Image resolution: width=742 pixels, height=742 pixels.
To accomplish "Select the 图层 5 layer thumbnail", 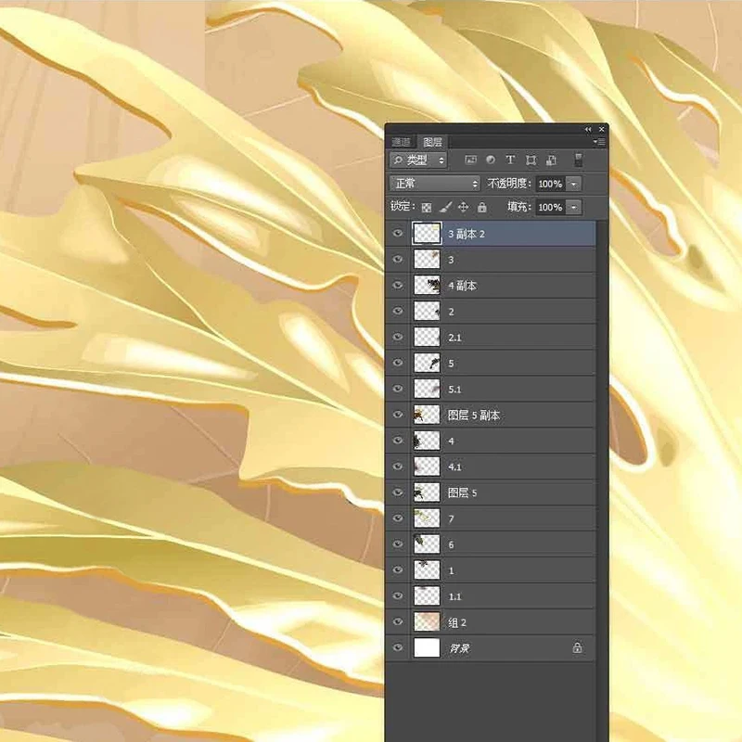I will coord(427,493).
